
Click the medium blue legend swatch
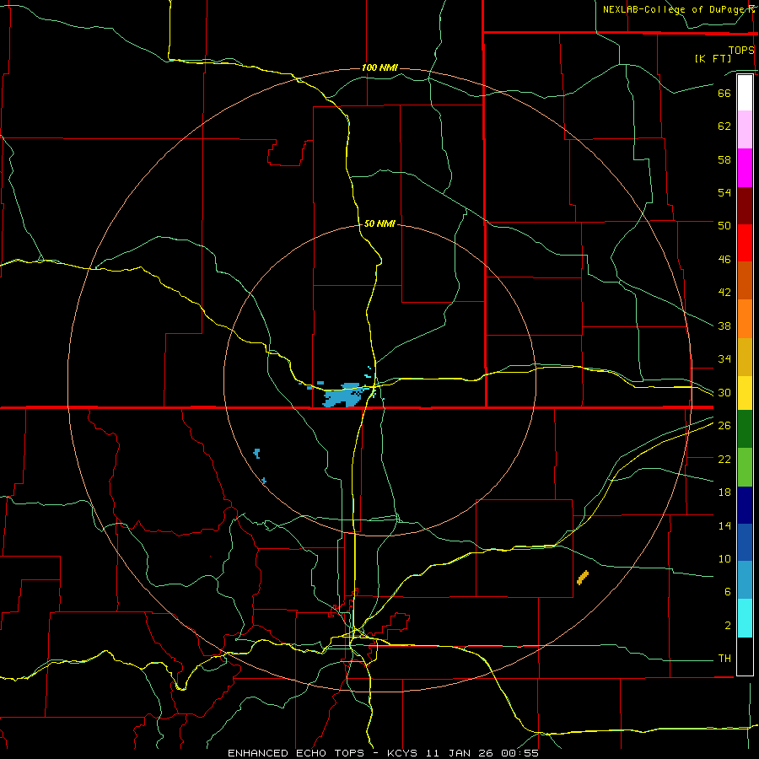(745, 542)
